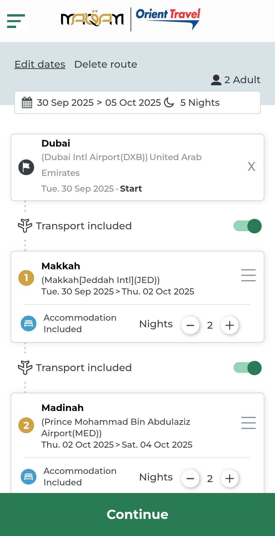The height and width of the screenshot is (536, 275).
Task: Open the hamburger menu icon
Action: point(16,21)
